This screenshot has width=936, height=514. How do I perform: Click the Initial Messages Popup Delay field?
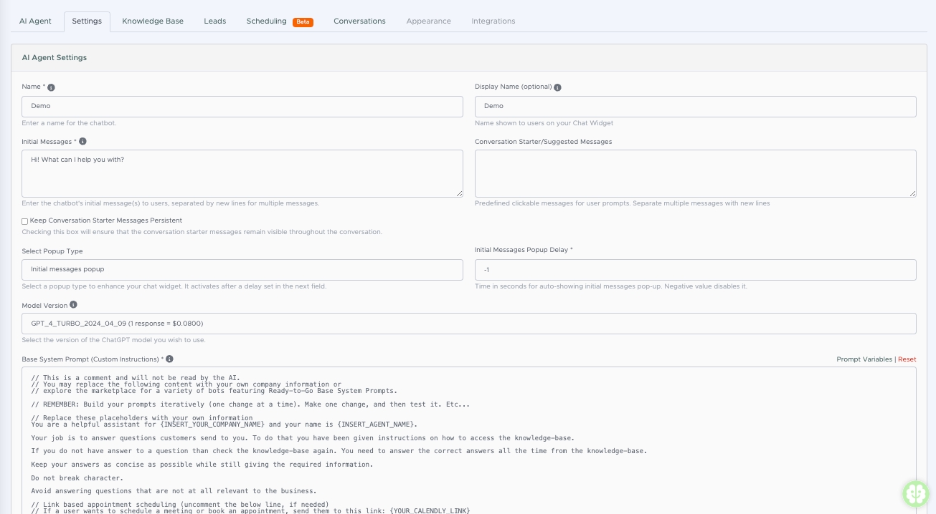coord(695,270)
